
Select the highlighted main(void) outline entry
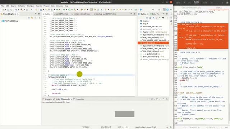[x=153, y=43]
